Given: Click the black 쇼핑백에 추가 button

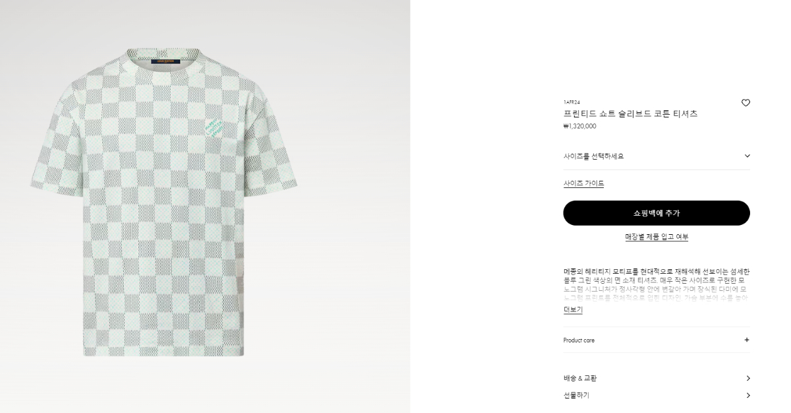Looking at the screenshot, I should click(x=657, y=213).
